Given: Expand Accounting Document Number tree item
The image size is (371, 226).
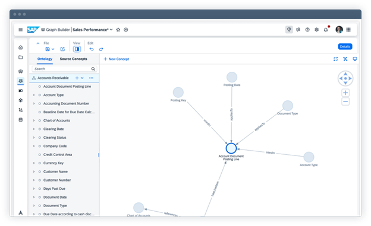Looking at the screenshot, I should click(x=34, y=103).
